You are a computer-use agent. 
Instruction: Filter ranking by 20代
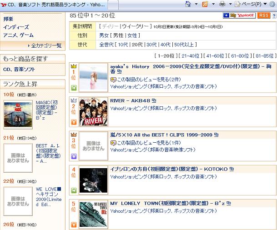[x=137, y=45]
